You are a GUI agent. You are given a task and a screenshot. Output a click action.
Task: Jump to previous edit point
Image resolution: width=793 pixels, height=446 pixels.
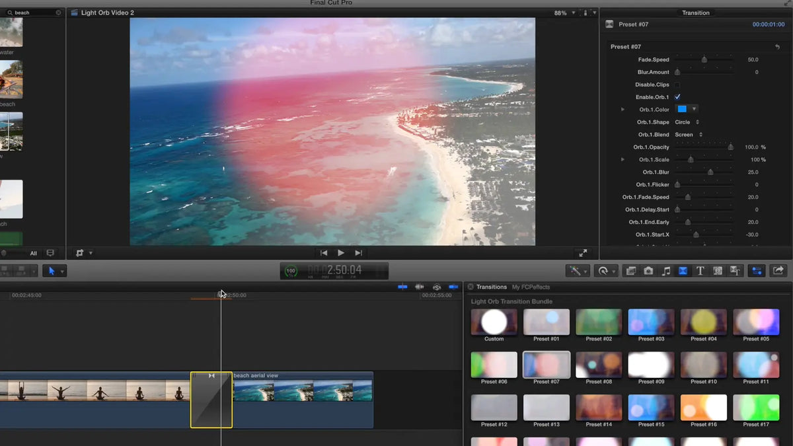[x=324, y=253]
